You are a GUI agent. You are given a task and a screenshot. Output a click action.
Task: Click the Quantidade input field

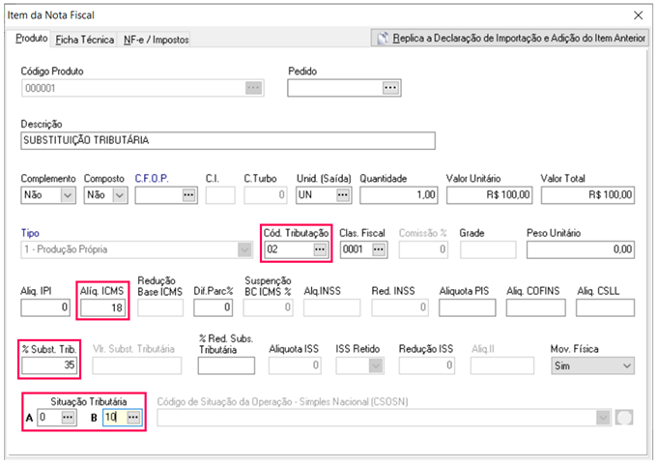click(x=398, y=194)
